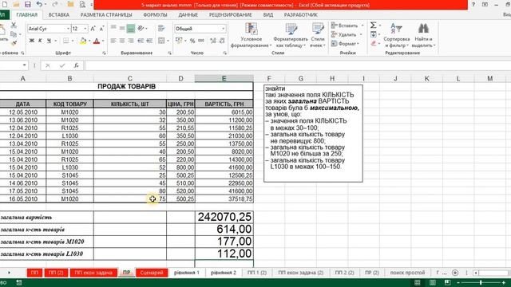This screenshot has width=511, height=287.
Task: Apply comma thousands separator format
Action: tap(201, 41)
